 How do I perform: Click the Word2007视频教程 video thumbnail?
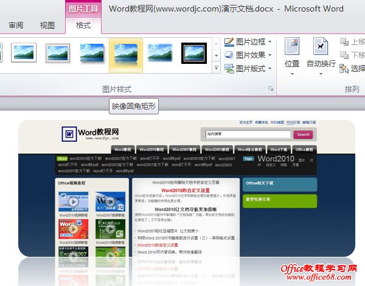(x=110, y=201)
